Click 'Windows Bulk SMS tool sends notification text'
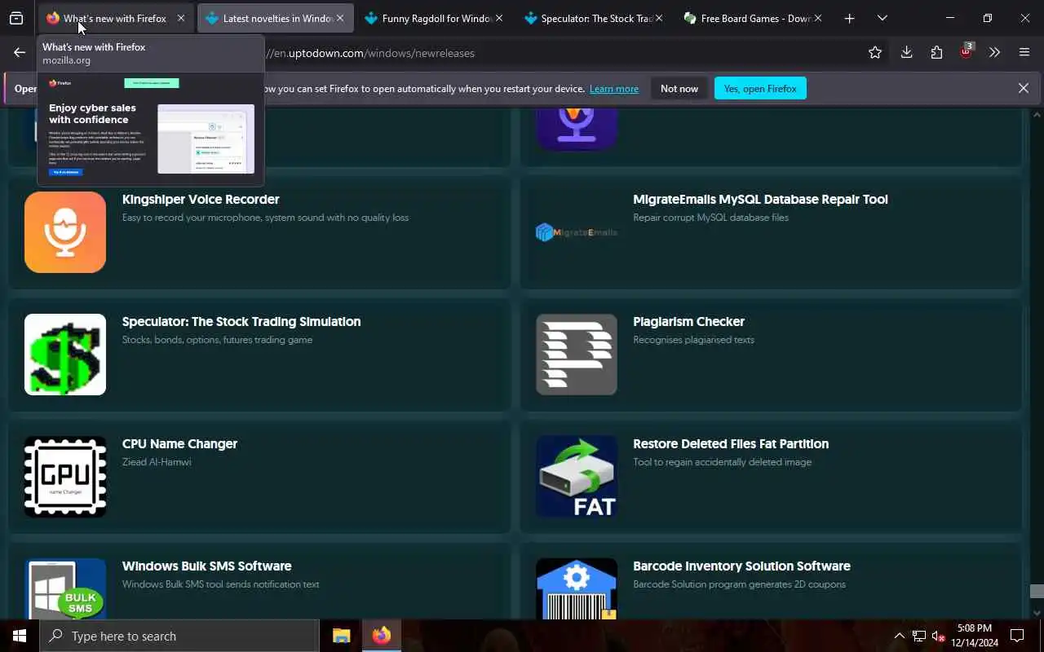Viewport: 1044px width, 652px height. click(220, 584)
